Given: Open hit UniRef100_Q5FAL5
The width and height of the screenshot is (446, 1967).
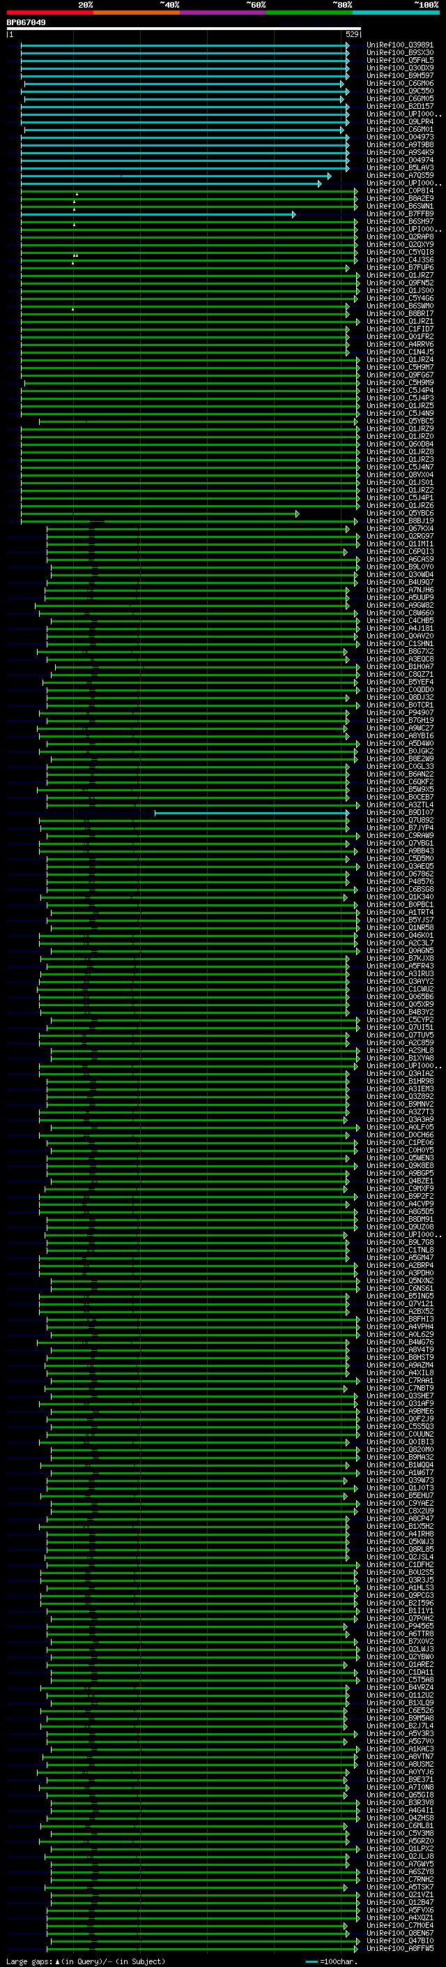Looking at the screenshot, I should click(400, 60).
